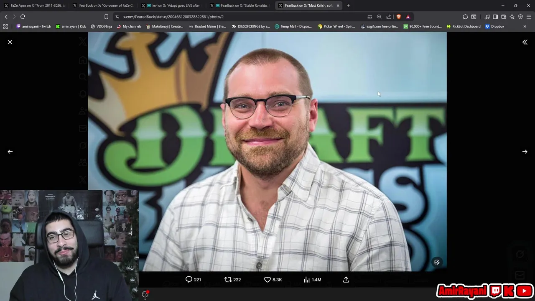Open a new tab with plus button
Image resolution: width=535 pixels, height=301 pixels.
(x=348, y=5)
